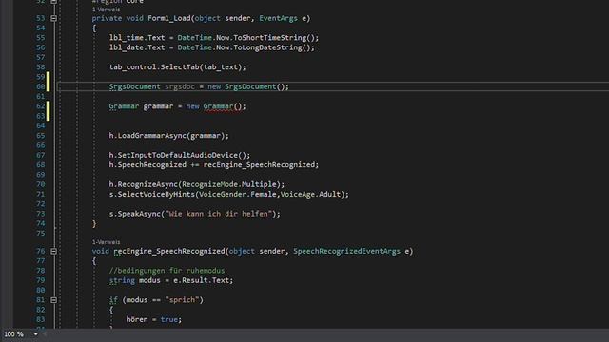The image size is (609, 342).
Task: Click the string "Wie kann ich dir helfen" on line 73
Action: (x=218, y=214)
